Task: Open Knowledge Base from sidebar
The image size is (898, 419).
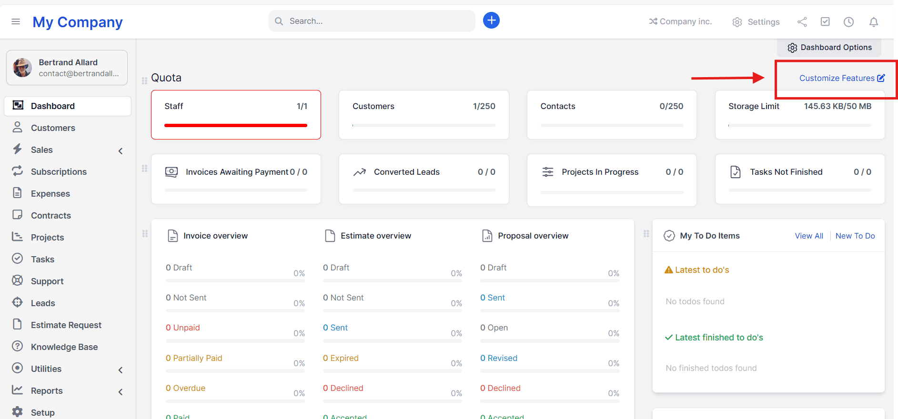Action: [x=64, y=347]
